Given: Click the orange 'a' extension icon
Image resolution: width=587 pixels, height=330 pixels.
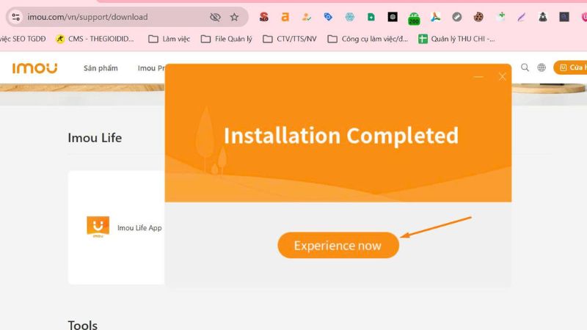Looking at the screenshot, I should point(285,17).
